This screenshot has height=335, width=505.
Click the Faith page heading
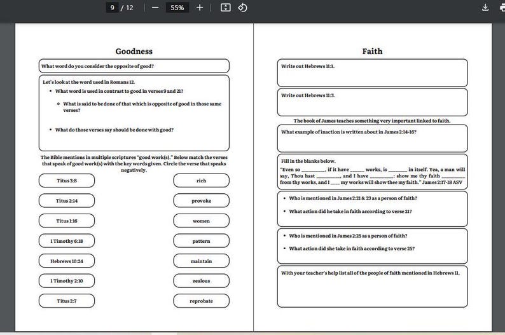click(x=372, y=51)
